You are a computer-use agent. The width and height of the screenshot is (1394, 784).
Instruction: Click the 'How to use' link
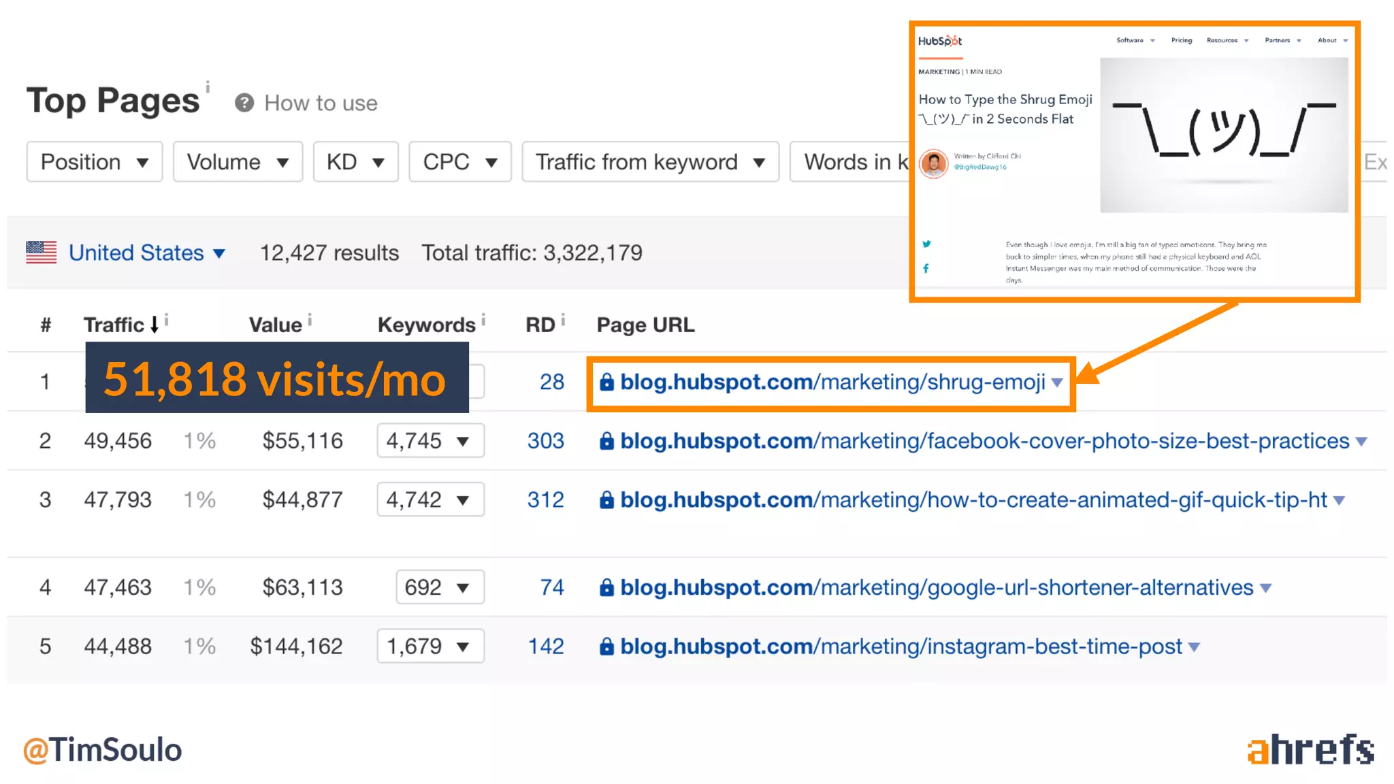(x=321, y=103)
